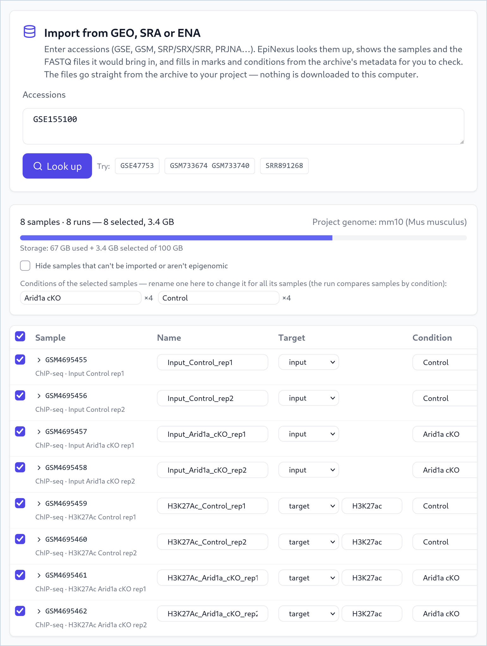Screen dimensions: 487x646
Task: Click the Arid1a cKO condition rename field
Action: [81, 298]
